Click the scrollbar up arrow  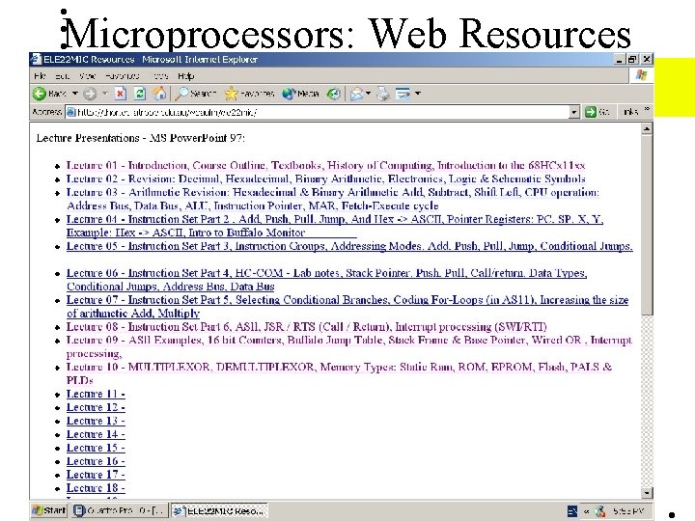[647, 129]
